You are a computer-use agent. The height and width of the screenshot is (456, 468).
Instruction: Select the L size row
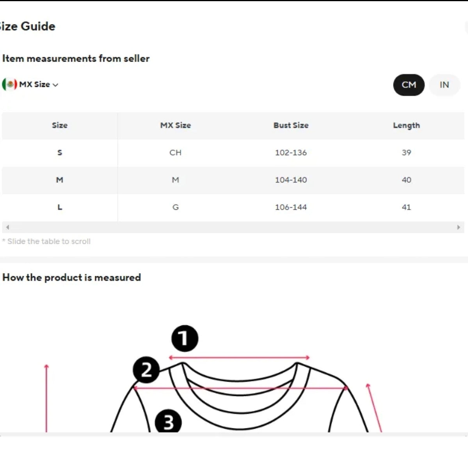pyautogui.click(x=60, y=207)
